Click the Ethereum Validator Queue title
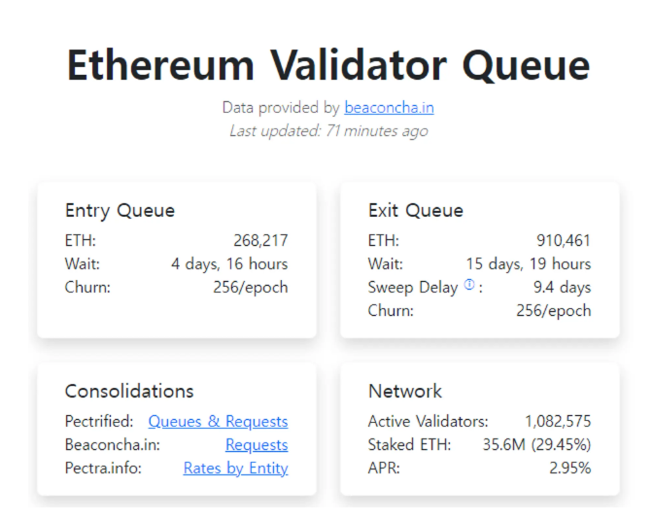653x522 pixels. 327,65
